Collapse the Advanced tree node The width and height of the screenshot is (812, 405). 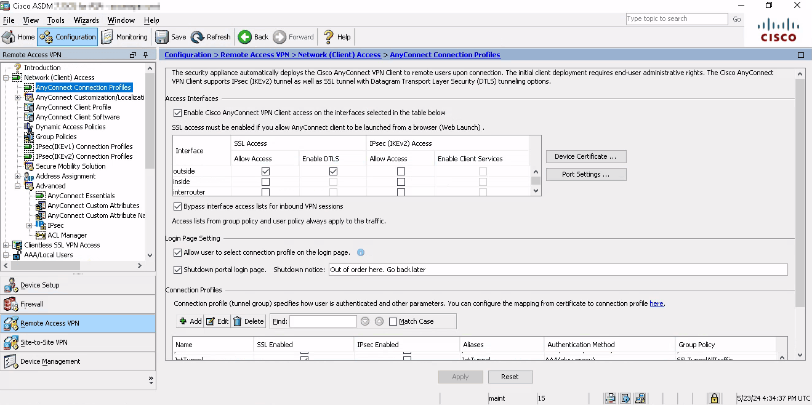[18, 186]
